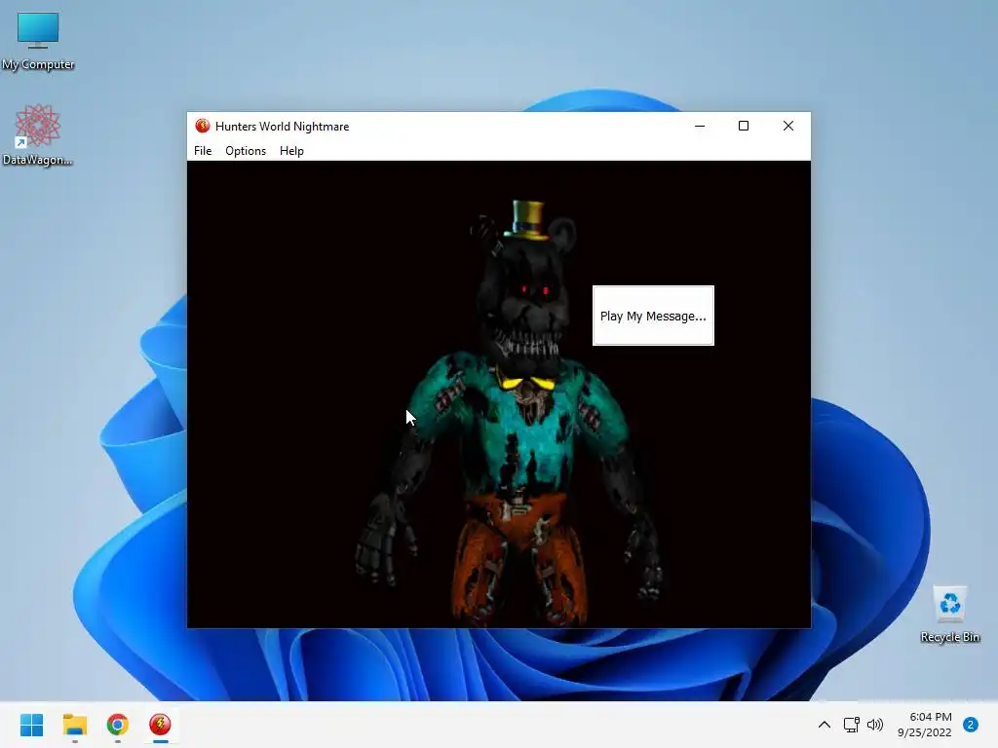Select the My Computer desktop icon

click(x=38, y=41)
